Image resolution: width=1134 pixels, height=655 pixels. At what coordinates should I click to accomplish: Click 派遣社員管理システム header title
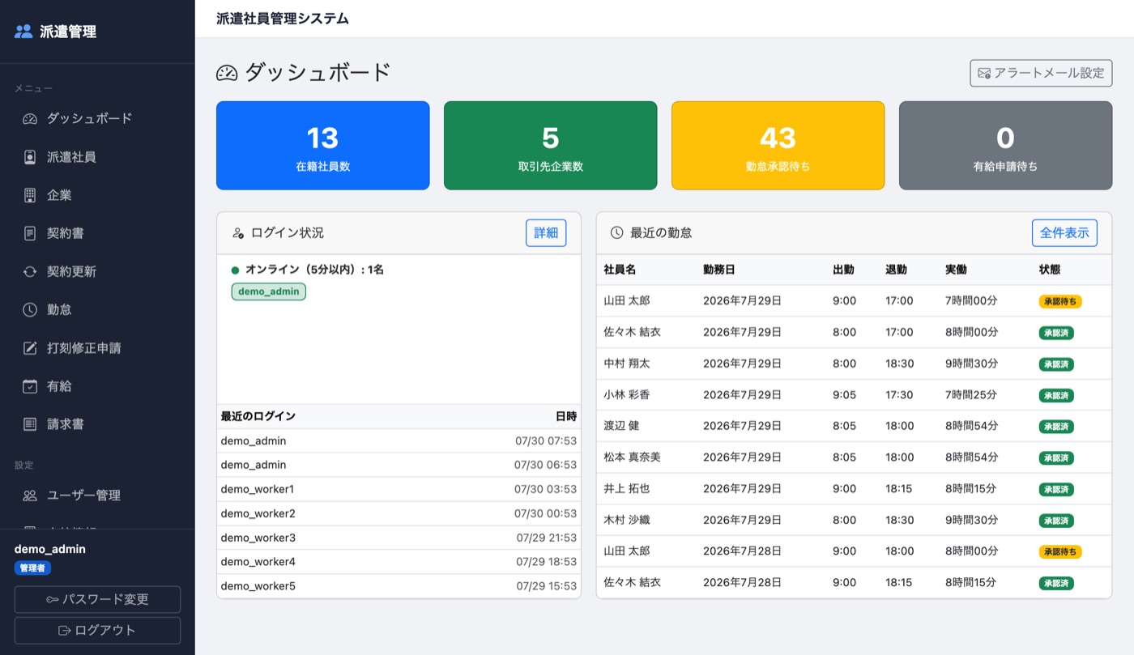283,19
